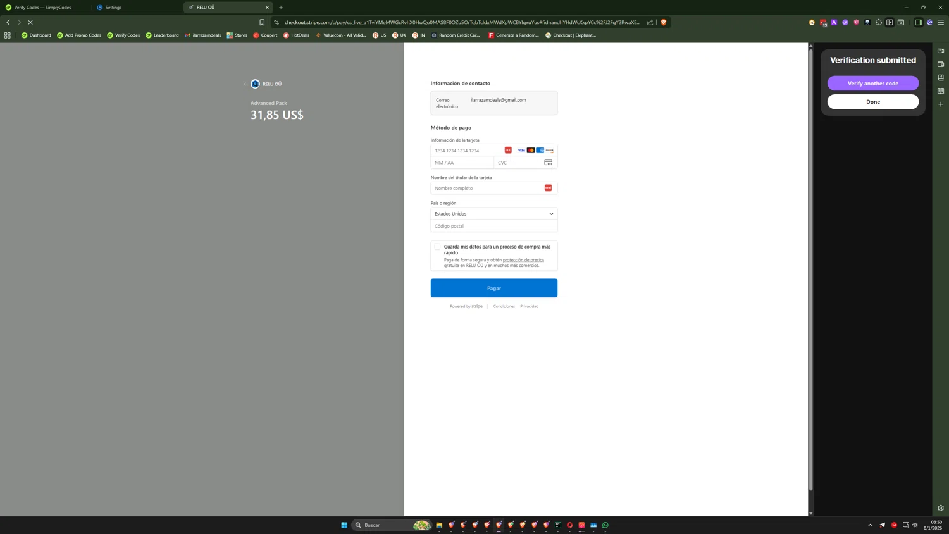Open the wallet icon in sidebar
The height and width of the screenshot is (534, 949).
coord(941,64)
